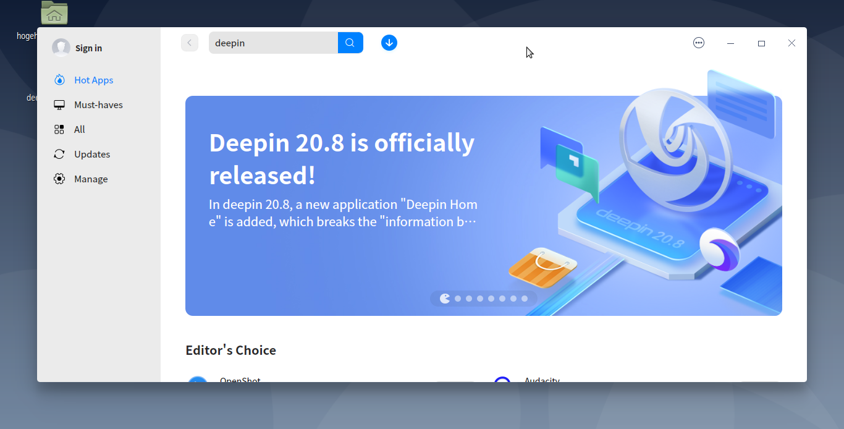Maximize the App Store window

pos(761,43)
